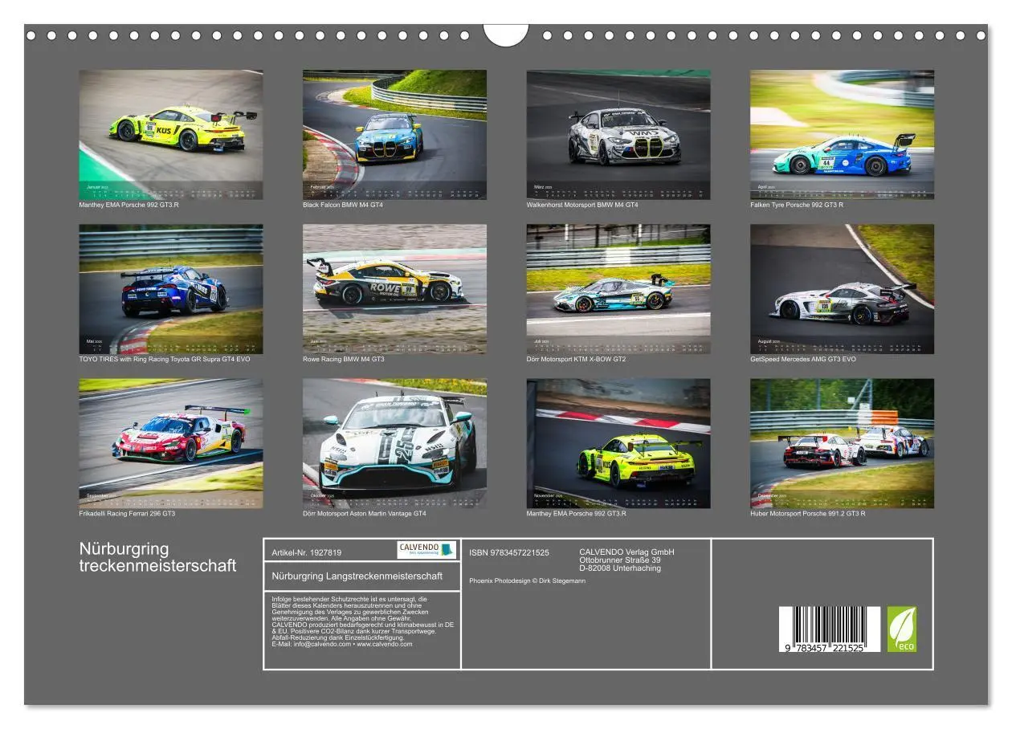Open the Rowe Racing BMW M4 GT3 photo
Viewport: 1012px width, 729px height.
click(394, 289)
